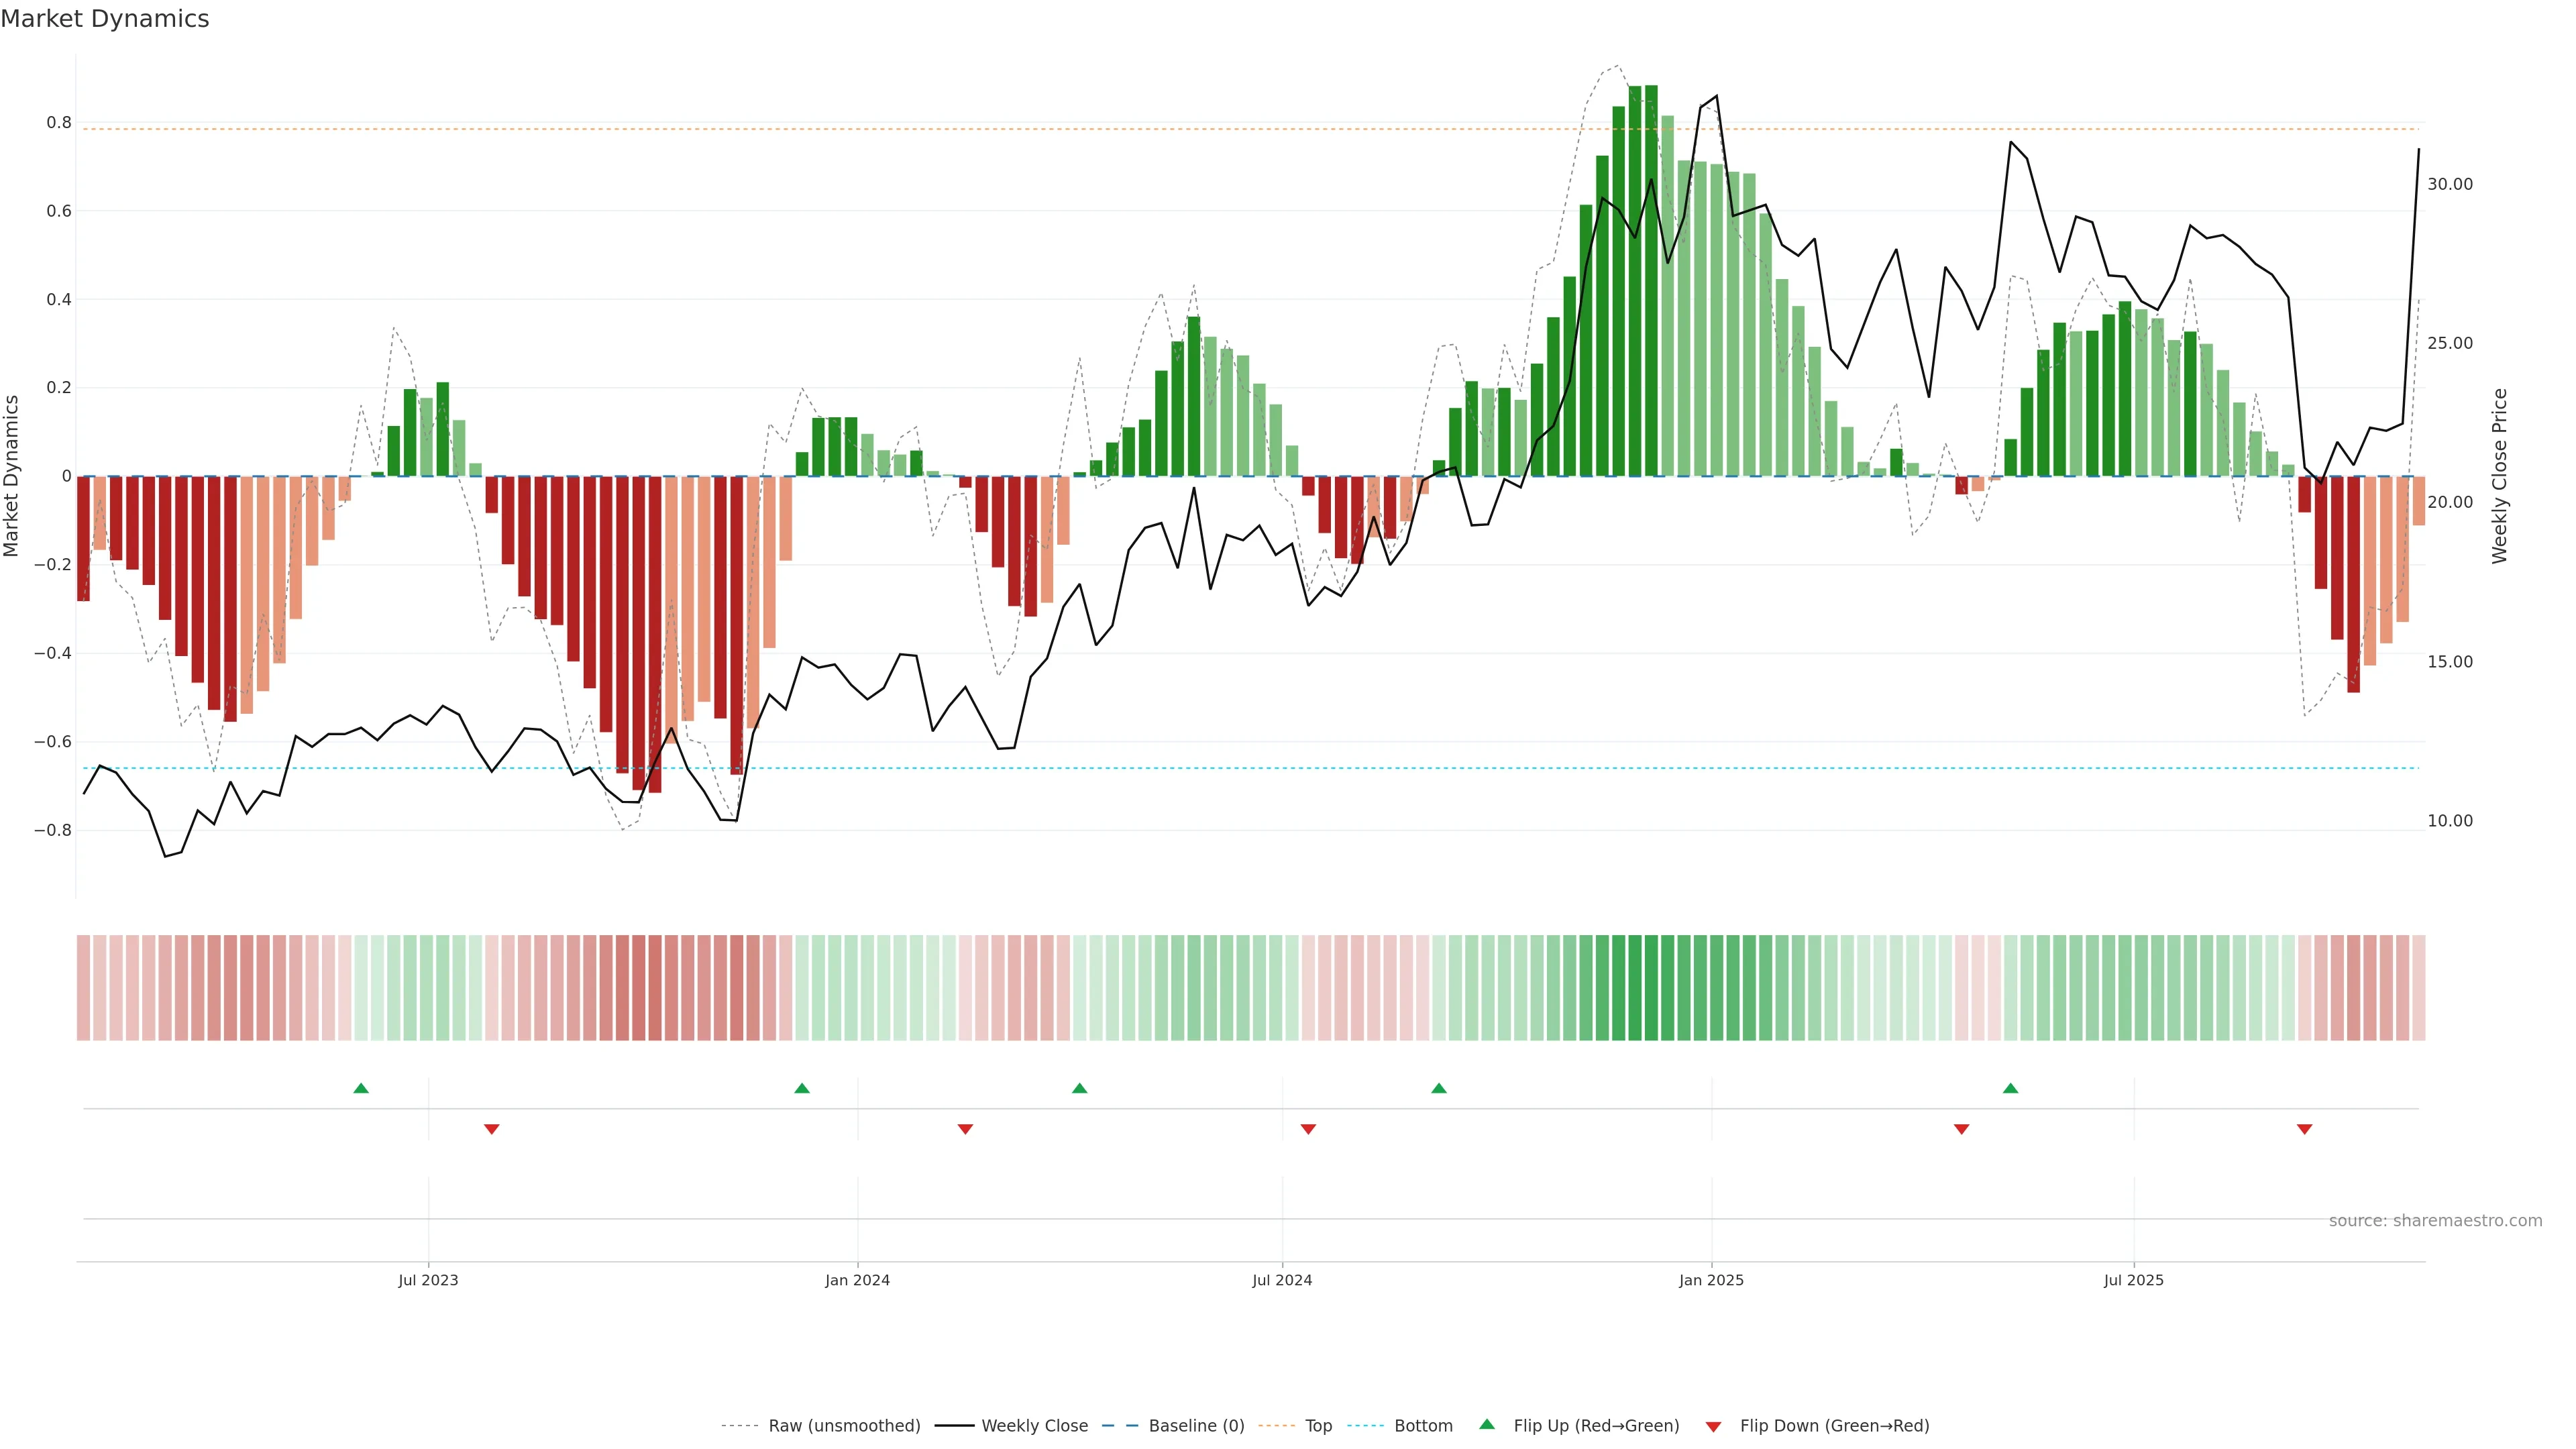Toggle the Baseline (0) legend entry
This screenshot has width=2576, height=1449.
1196,1426
